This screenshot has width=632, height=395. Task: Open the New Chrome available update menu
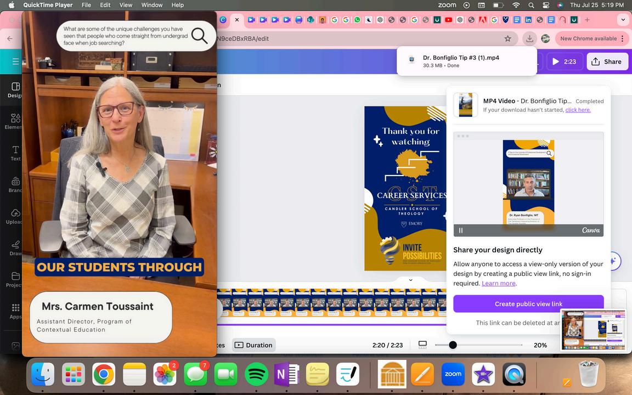[x=591, y=38]
